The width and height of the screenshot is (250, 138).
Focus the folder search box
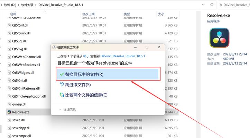click(234, 5)
